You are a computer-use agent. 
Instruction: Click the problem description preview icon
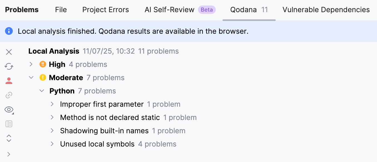coord(9,124)
